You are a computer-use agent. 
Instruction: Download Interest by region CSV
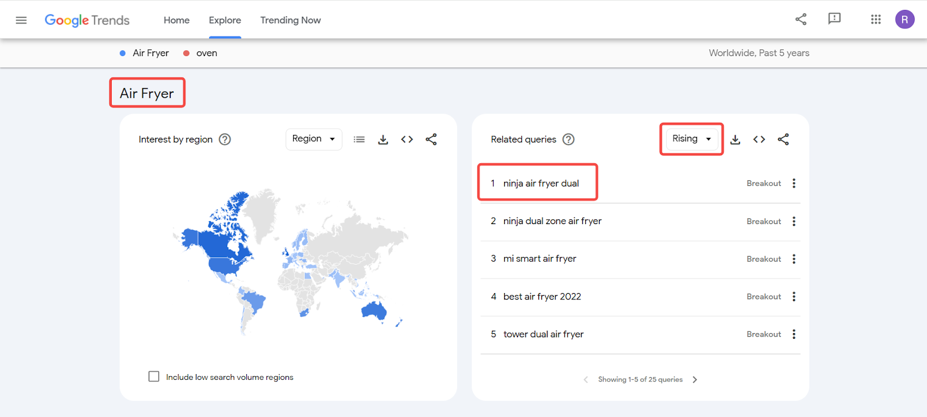(x=383, y=140)
